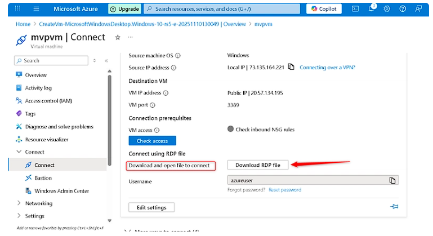Viewport: 433px width, 236px height.
Task: Open Cloud Shell from the top bar
Action: coord(355,9)
